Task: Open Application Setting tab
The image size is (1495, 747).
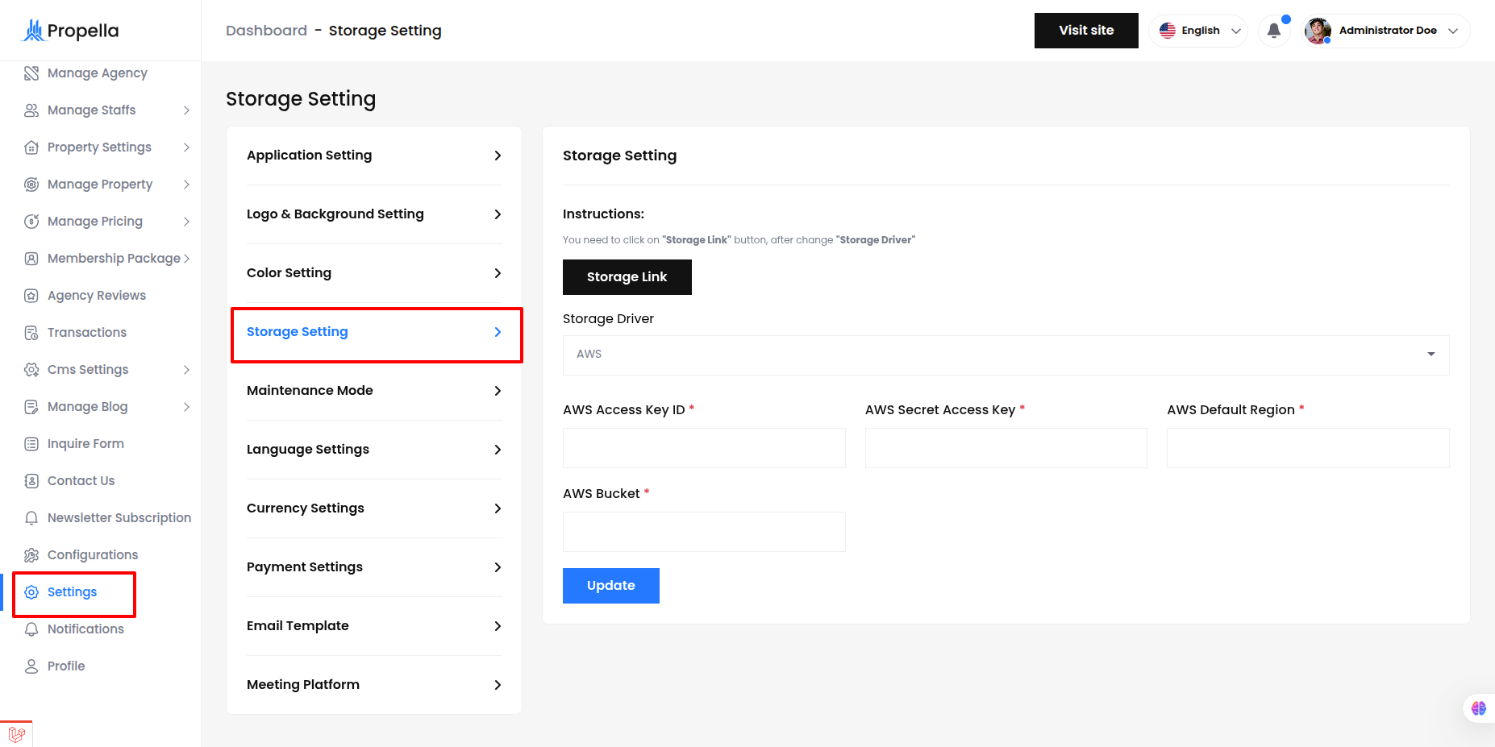Action: [x=374, y=156]
